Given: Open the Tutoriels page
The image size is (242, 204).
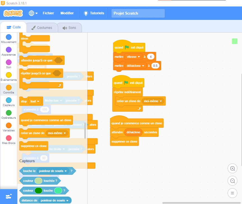Looking at the screenshot, I should pyautogui.click(x=94, y=13).
